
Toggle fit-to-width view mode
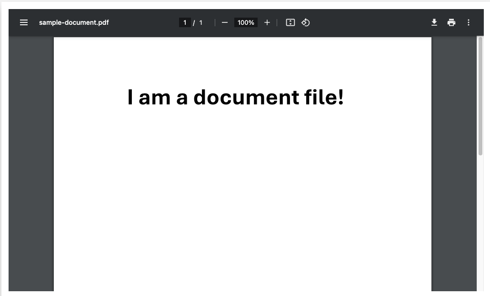[290, 22]
